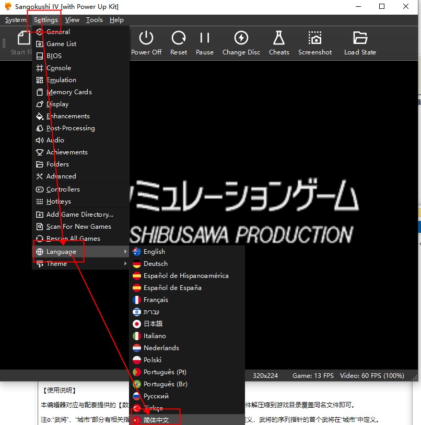Select Display settings entry
Viewport: 421px width, 425px height.
tap(80, 104)
